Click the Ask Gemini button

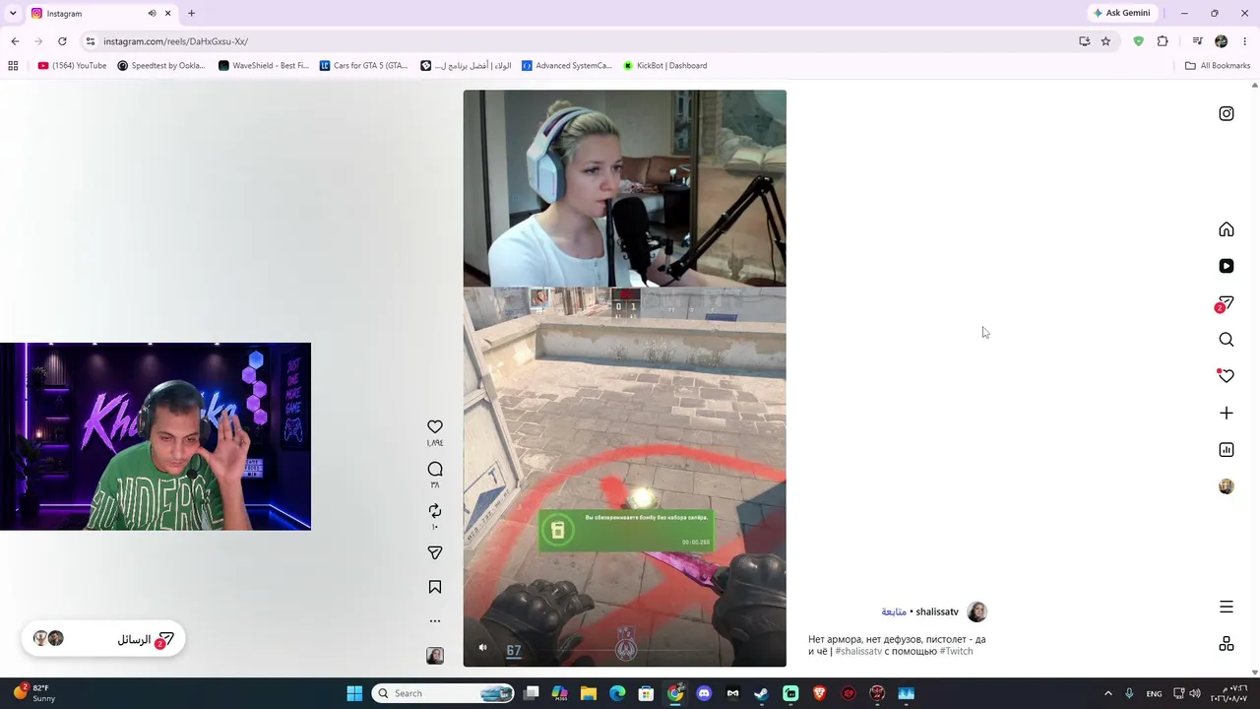[1121, 13]
